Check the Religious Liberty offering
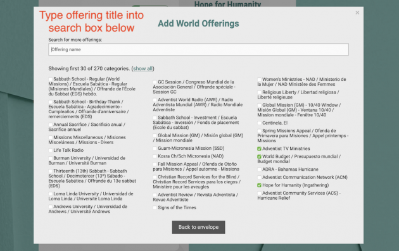This screenshot has height=251, width=399. tap(259, 92)
